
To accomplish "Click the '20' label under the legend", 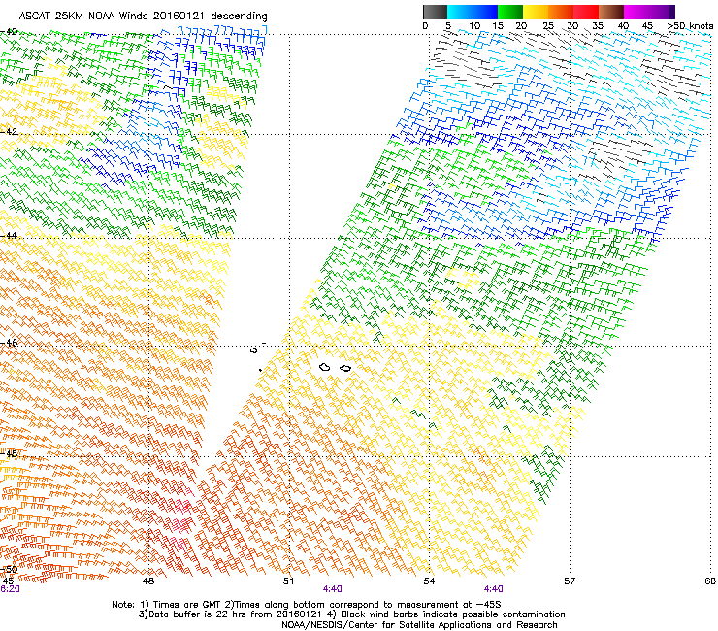I will coord(521,25).
